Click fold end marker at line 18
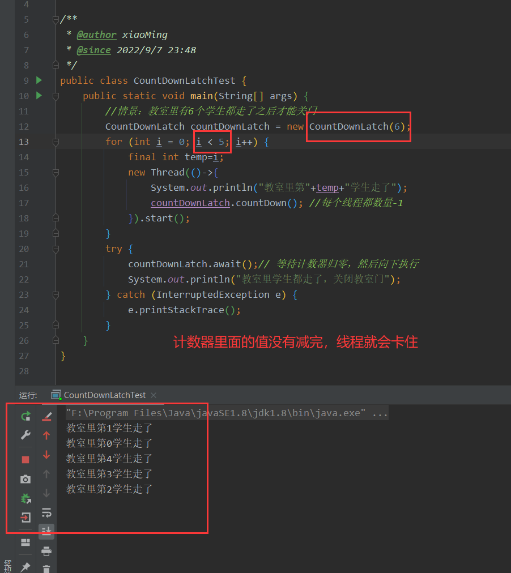This screenshot has width=511, height=573. (56, 218)
